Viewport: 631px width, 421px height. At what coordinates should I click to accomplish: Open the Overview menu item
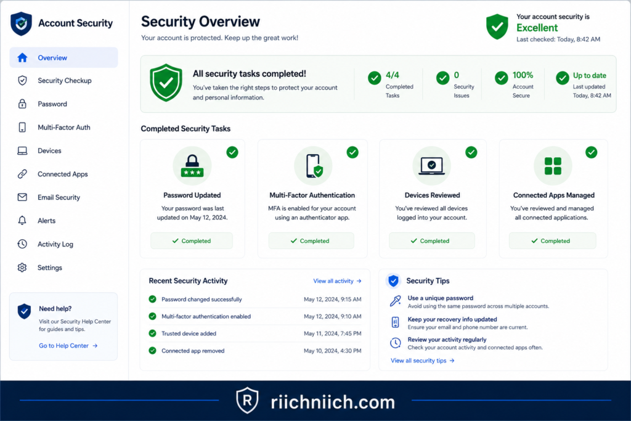[63, 57]
